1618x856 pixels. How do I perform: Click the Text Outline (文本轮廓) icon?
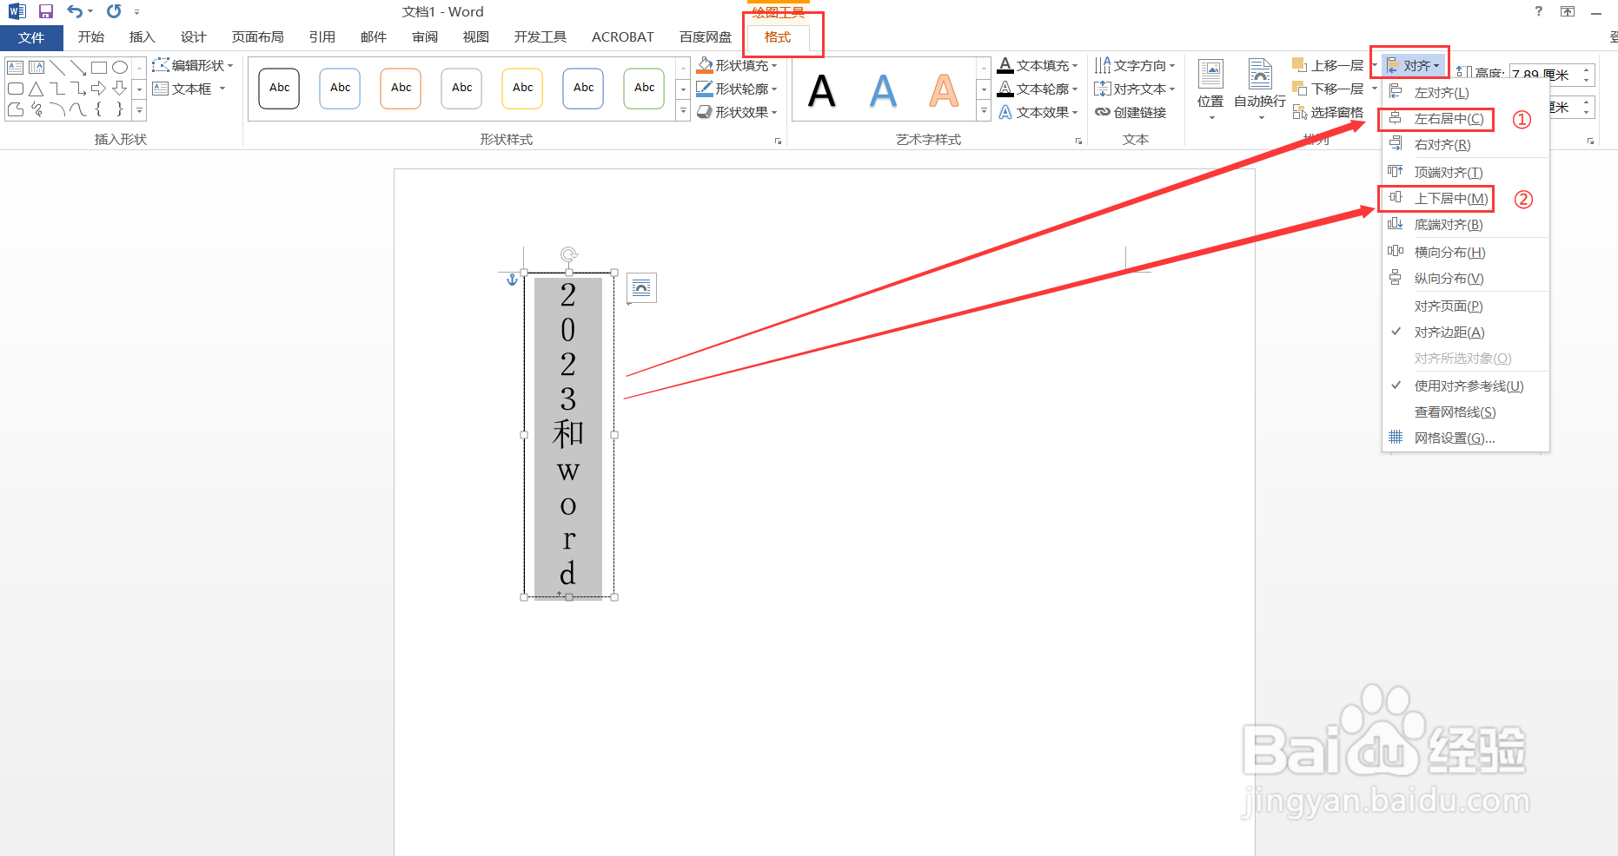[x=1005, y=89]
